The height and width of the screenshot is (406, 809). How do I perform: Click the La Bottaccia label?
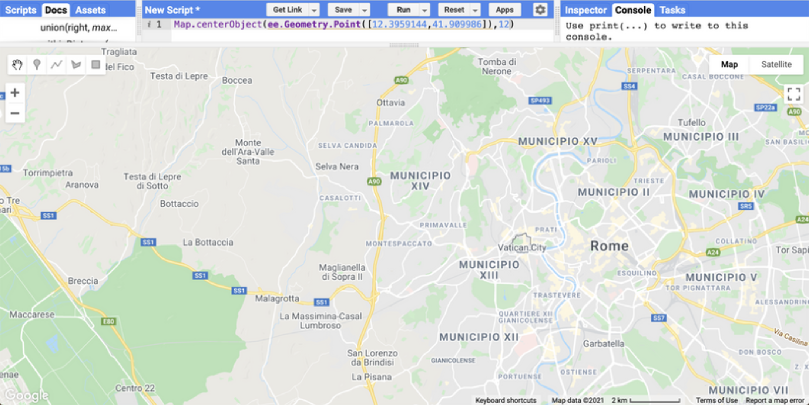(x=208, y=243)
